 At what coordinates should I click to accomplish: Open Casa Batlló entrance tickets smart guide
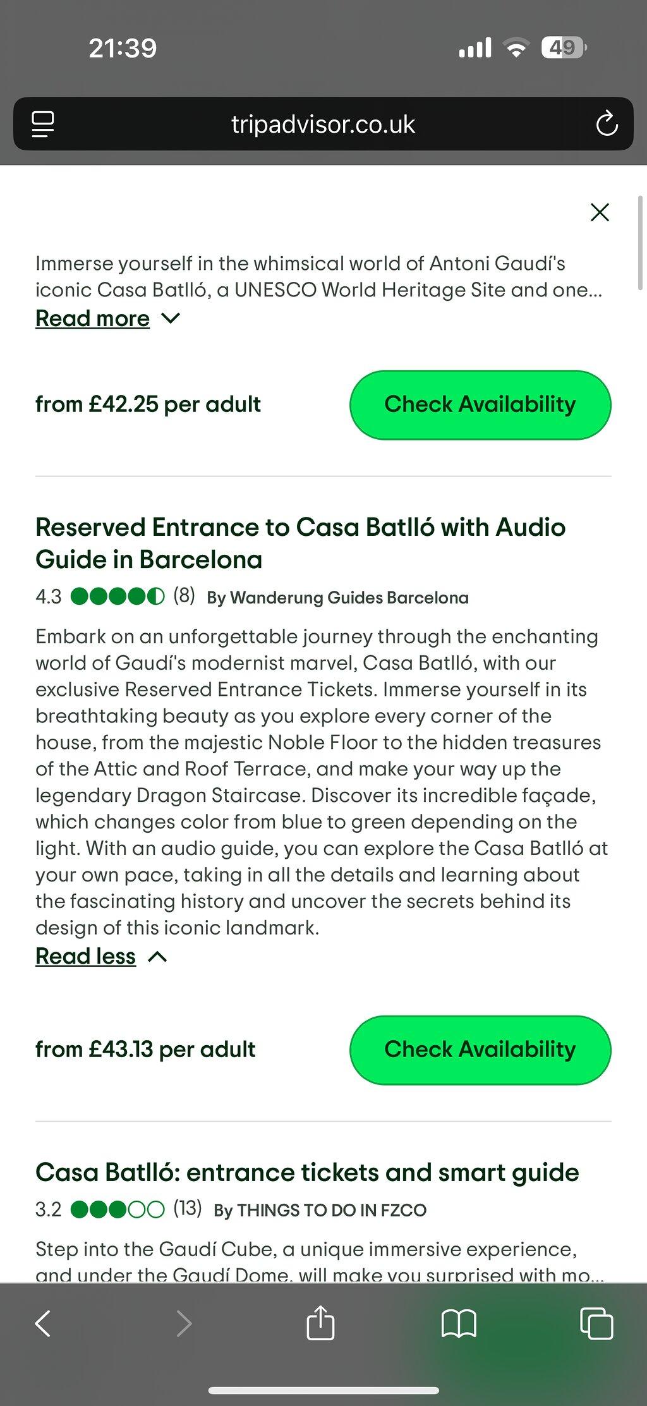click(x=307, y=1172)
